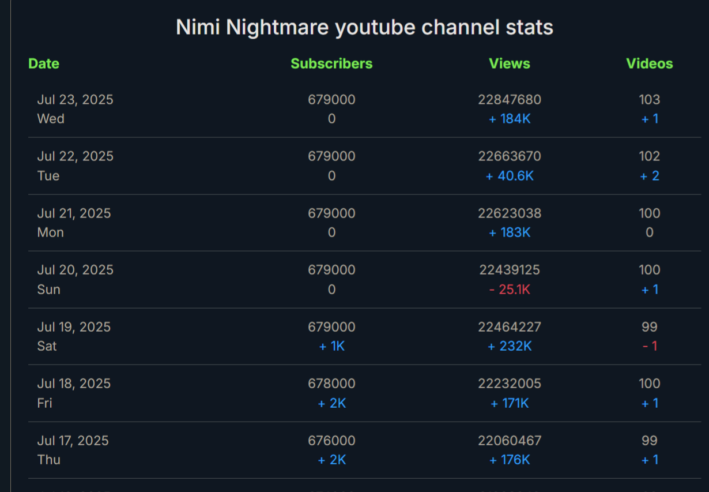
Task: Click video count 103
Action: point(650,100)
